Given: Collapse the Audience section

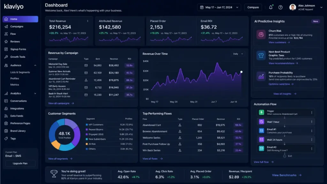Looking at the screenshot, I should click(x=35, y=65).
